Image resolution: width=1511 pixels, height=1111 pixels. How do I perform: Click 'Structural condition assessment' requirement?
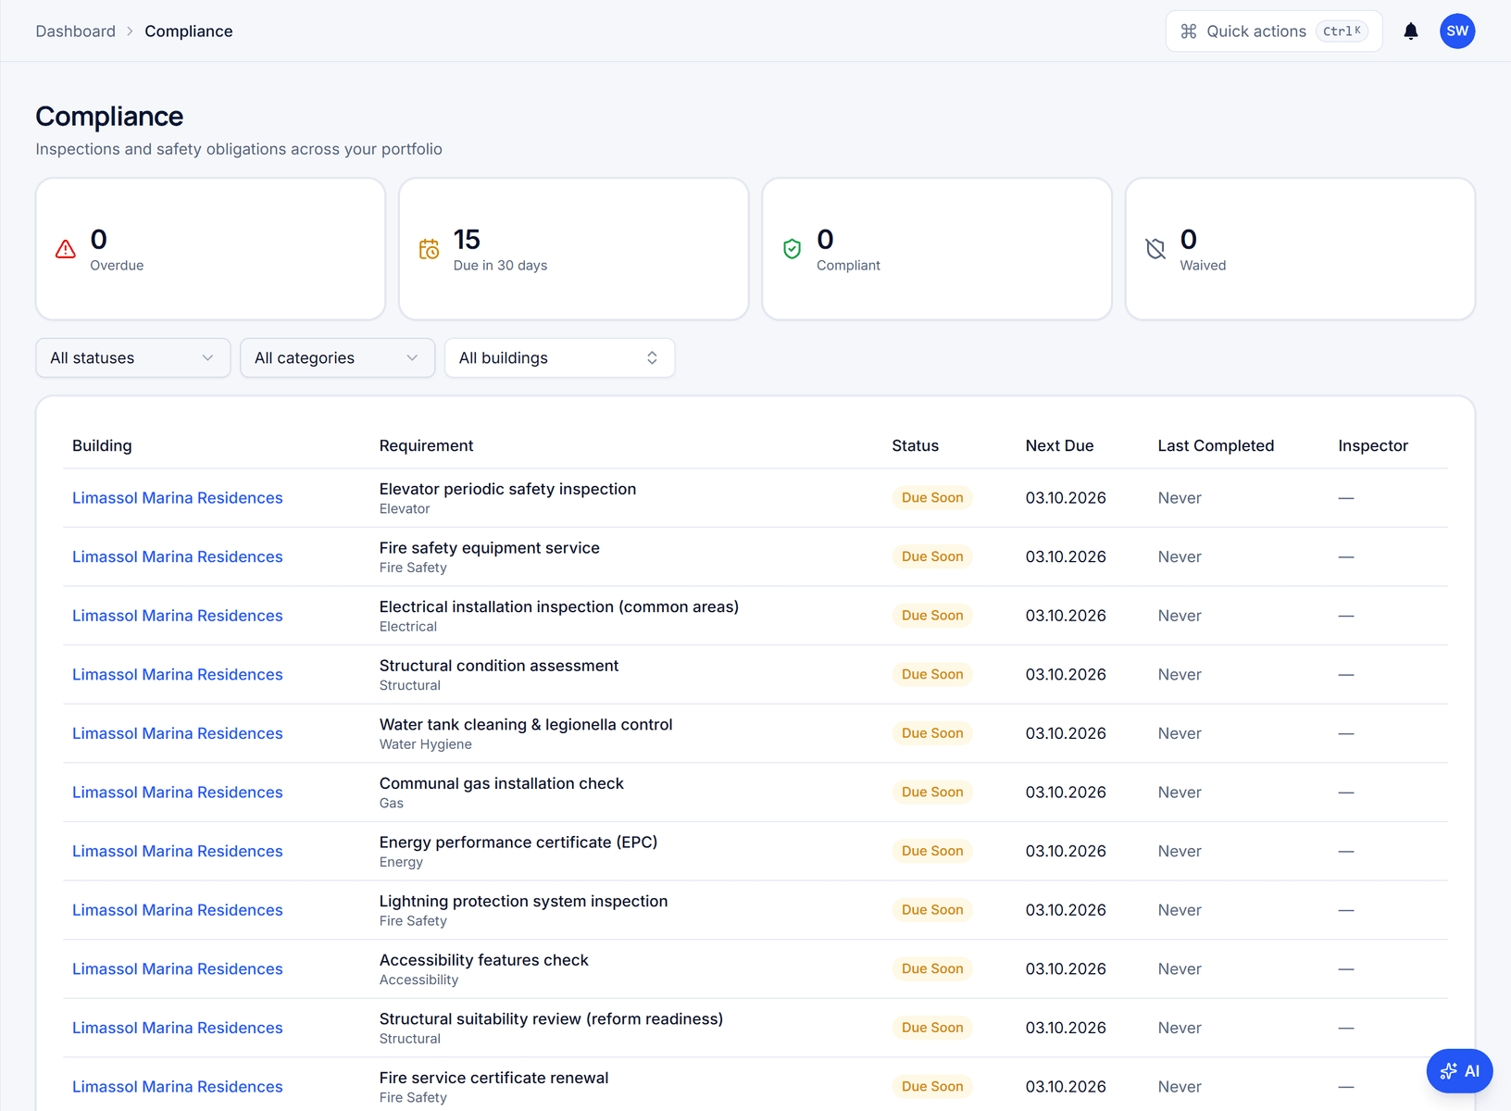[499, 666]
